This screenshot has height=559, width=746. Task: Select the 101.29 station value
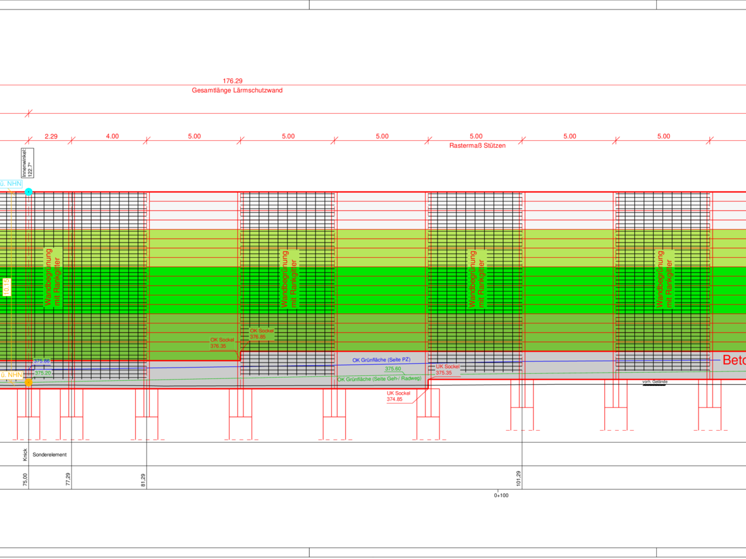click(519, 479)
